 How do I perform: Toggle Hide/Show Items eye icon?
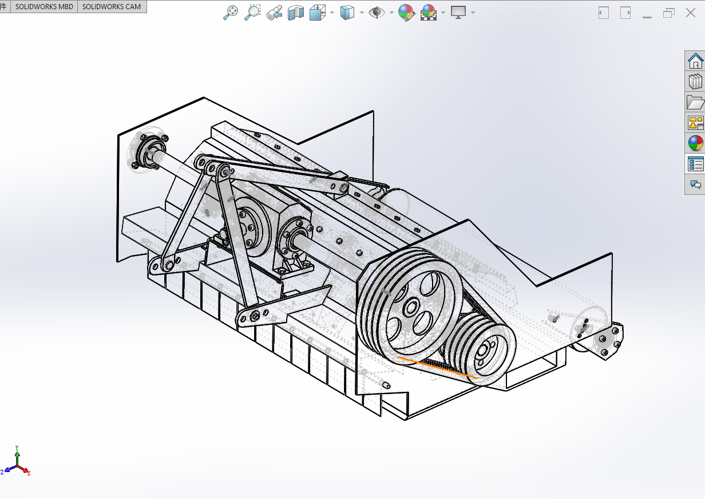(x=377, y=13)
